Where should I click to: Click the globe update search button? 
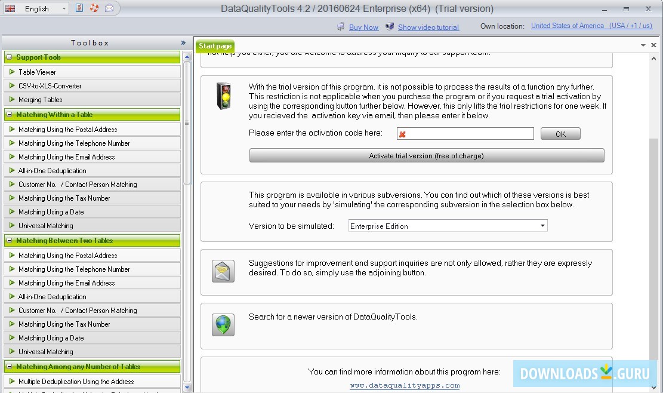pyautogui.click(x=223, y=325)
